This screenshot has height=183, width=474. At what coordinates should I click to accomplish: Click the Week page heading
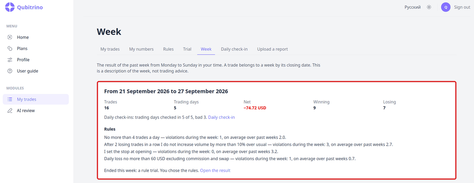[x=109, y=32]
